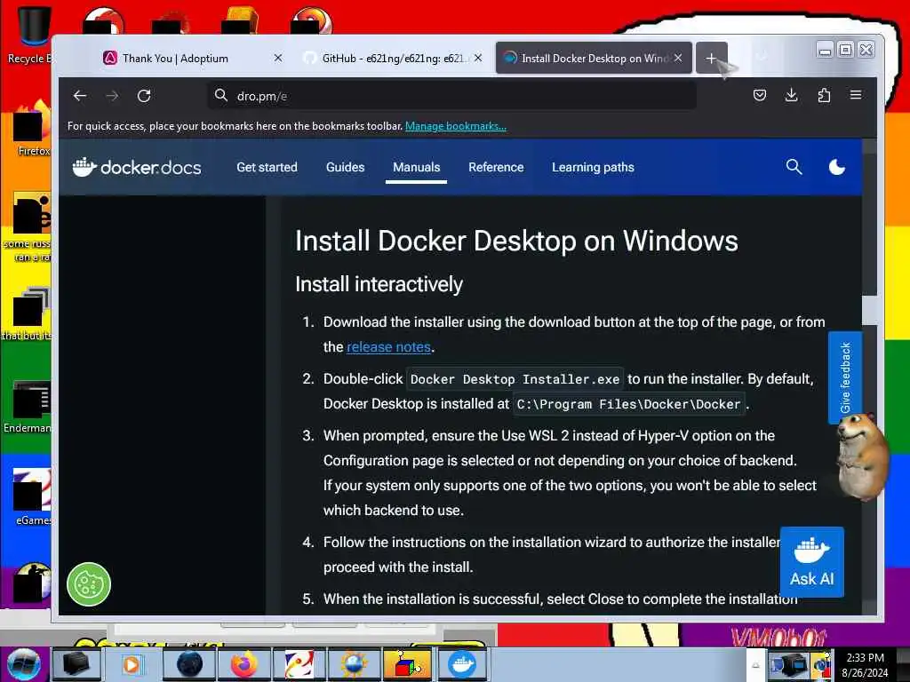Viewport: 910px width, 682px height.
Task: Click the hamster desktop pet
Action: 863,457
